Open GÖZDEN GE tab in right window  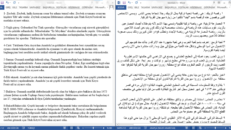tap(196, 7)
